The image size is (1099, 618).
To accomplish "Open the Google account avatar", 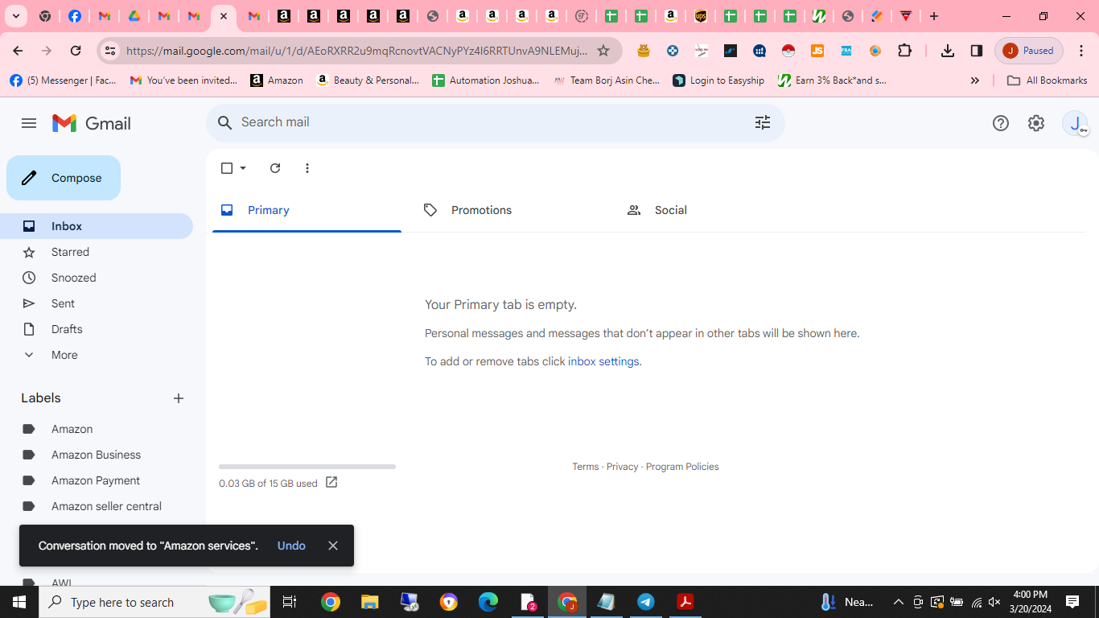I will [1075, 123].
